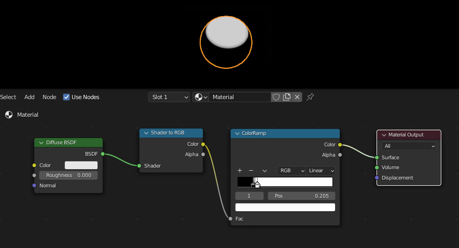Open the Slot 1 dropdown
The image size is (459, 248).
pos(169,97)
